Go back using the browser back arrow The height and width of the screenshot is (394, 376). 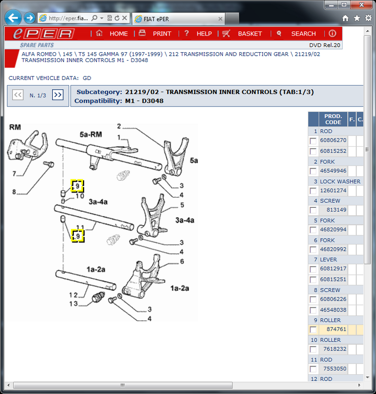coord(13,18)
